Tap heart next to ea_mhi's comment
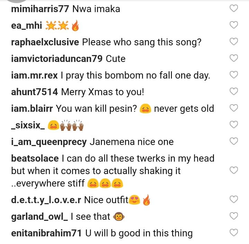 coord(234,25)
